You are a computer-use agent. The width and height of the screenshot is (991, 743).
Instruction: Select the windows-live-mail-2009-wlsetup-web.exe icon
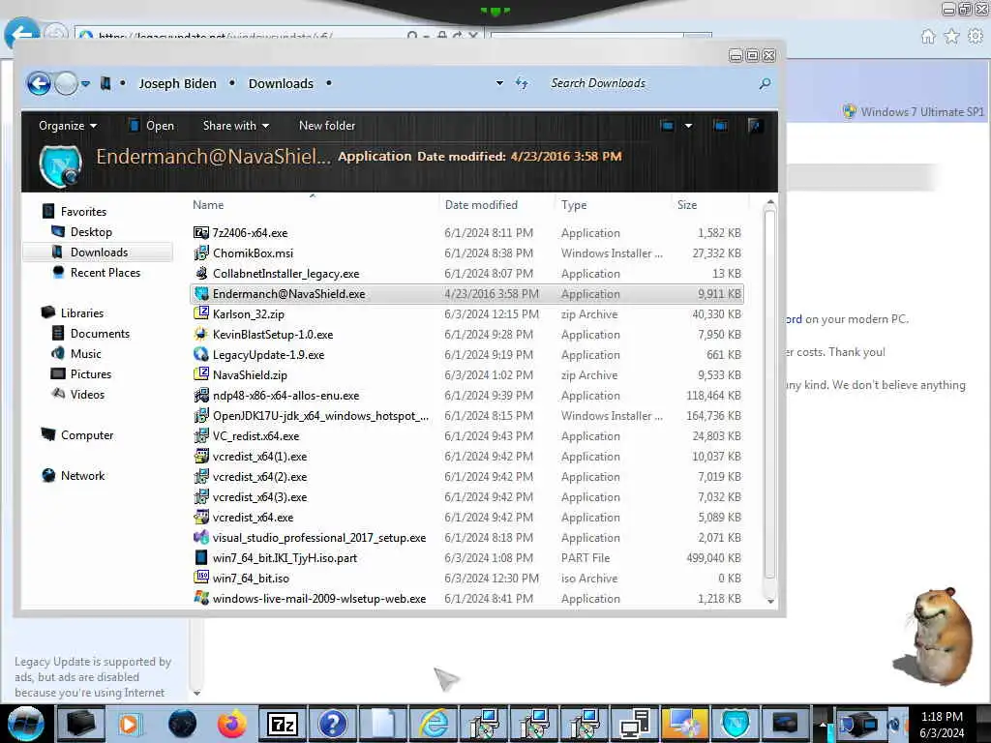[201, 598]
